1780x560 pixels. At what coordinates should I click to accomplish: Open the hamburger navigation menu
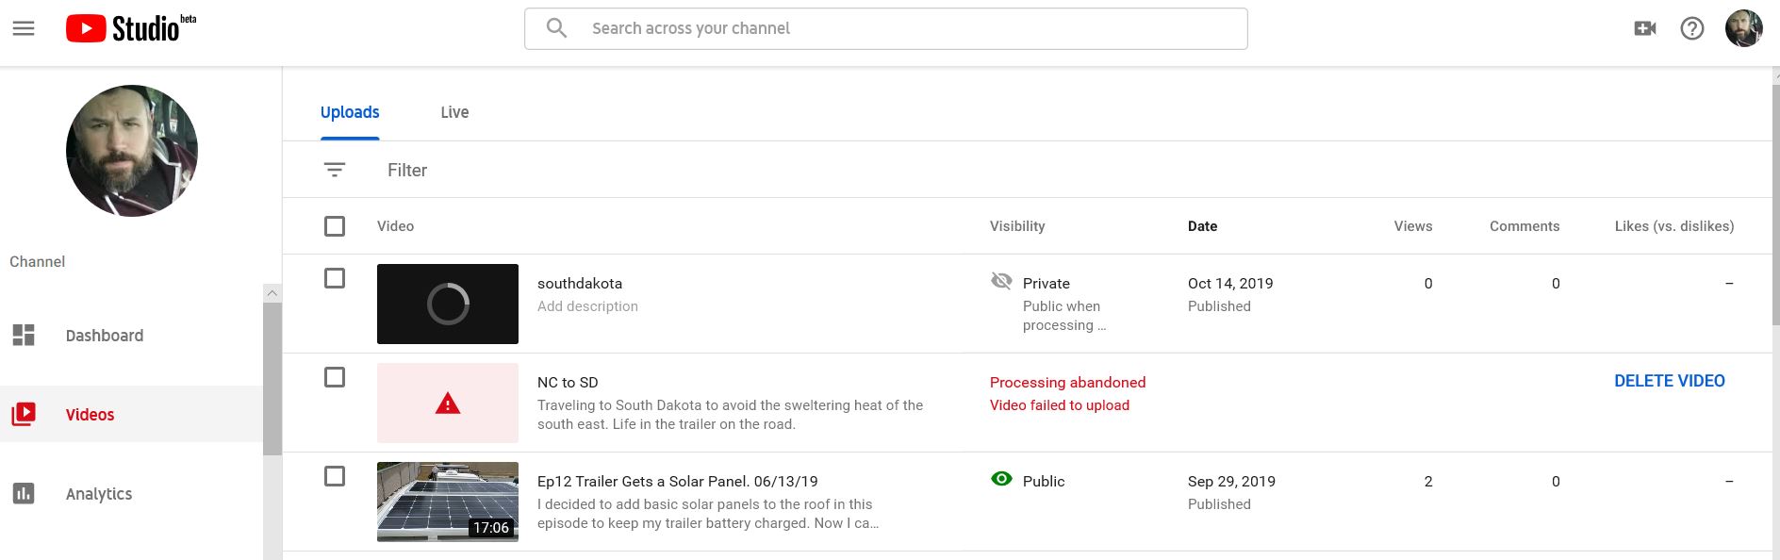[x=24, y=28]
